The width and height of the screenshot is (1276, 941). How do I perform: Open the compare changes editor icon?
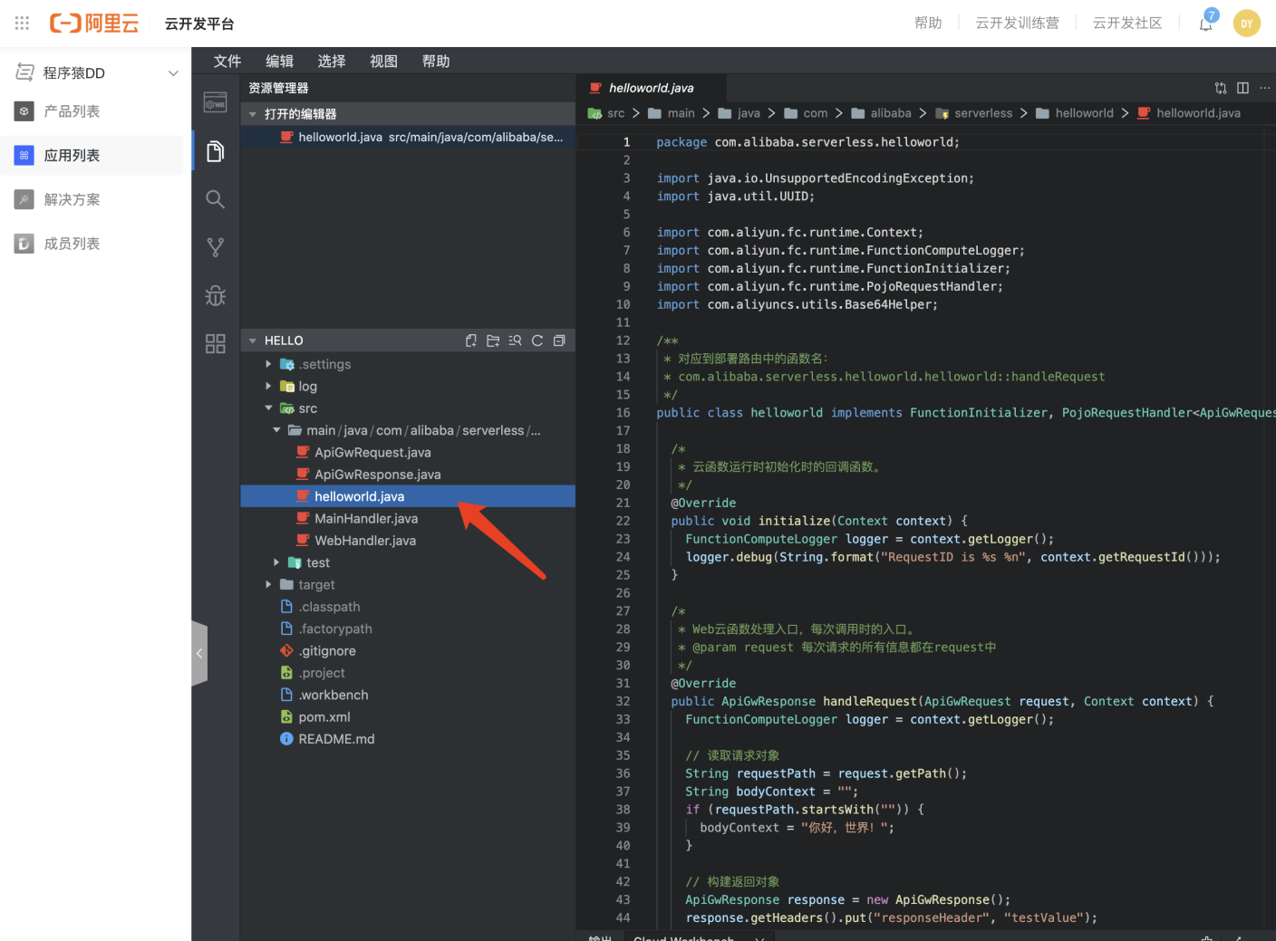click(1221, 88)
